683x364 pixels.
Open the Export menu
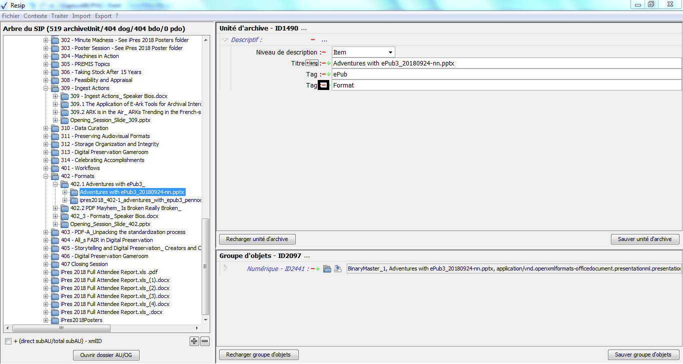pos(103,16)
